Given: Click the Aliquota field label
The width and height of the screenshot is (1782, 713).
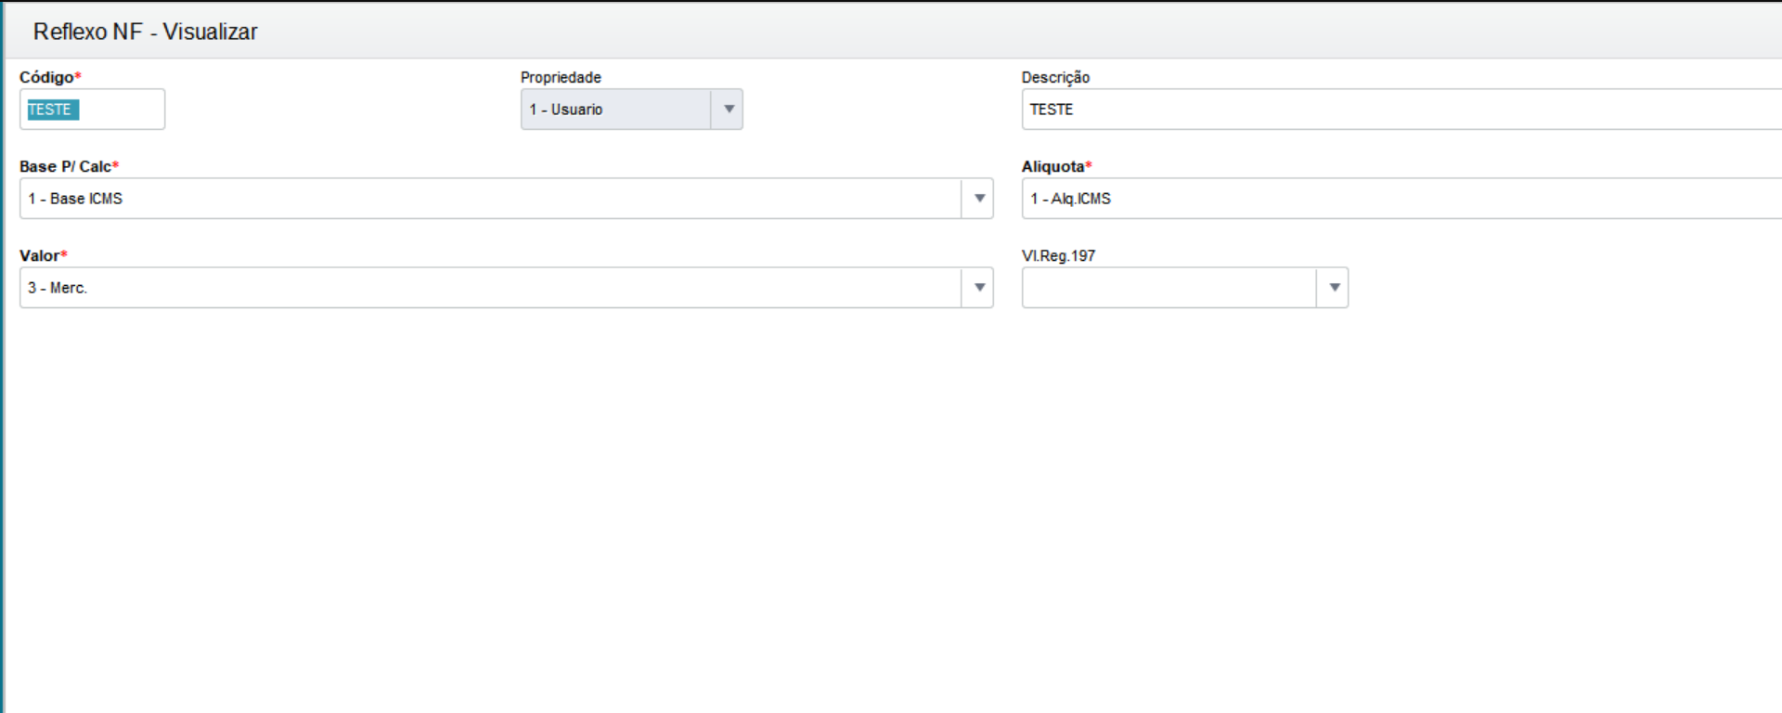Looking at the screenshot, I should click(1056, 166).
